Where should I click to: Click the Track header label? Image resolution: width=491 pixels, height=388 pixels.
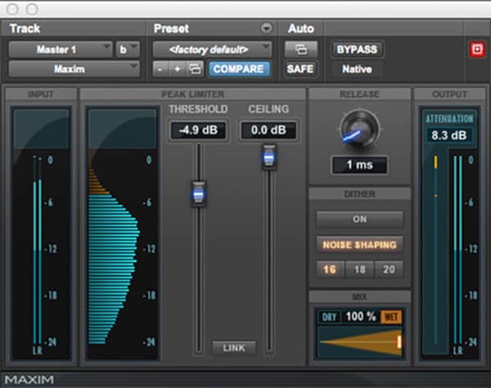[25, 29]
